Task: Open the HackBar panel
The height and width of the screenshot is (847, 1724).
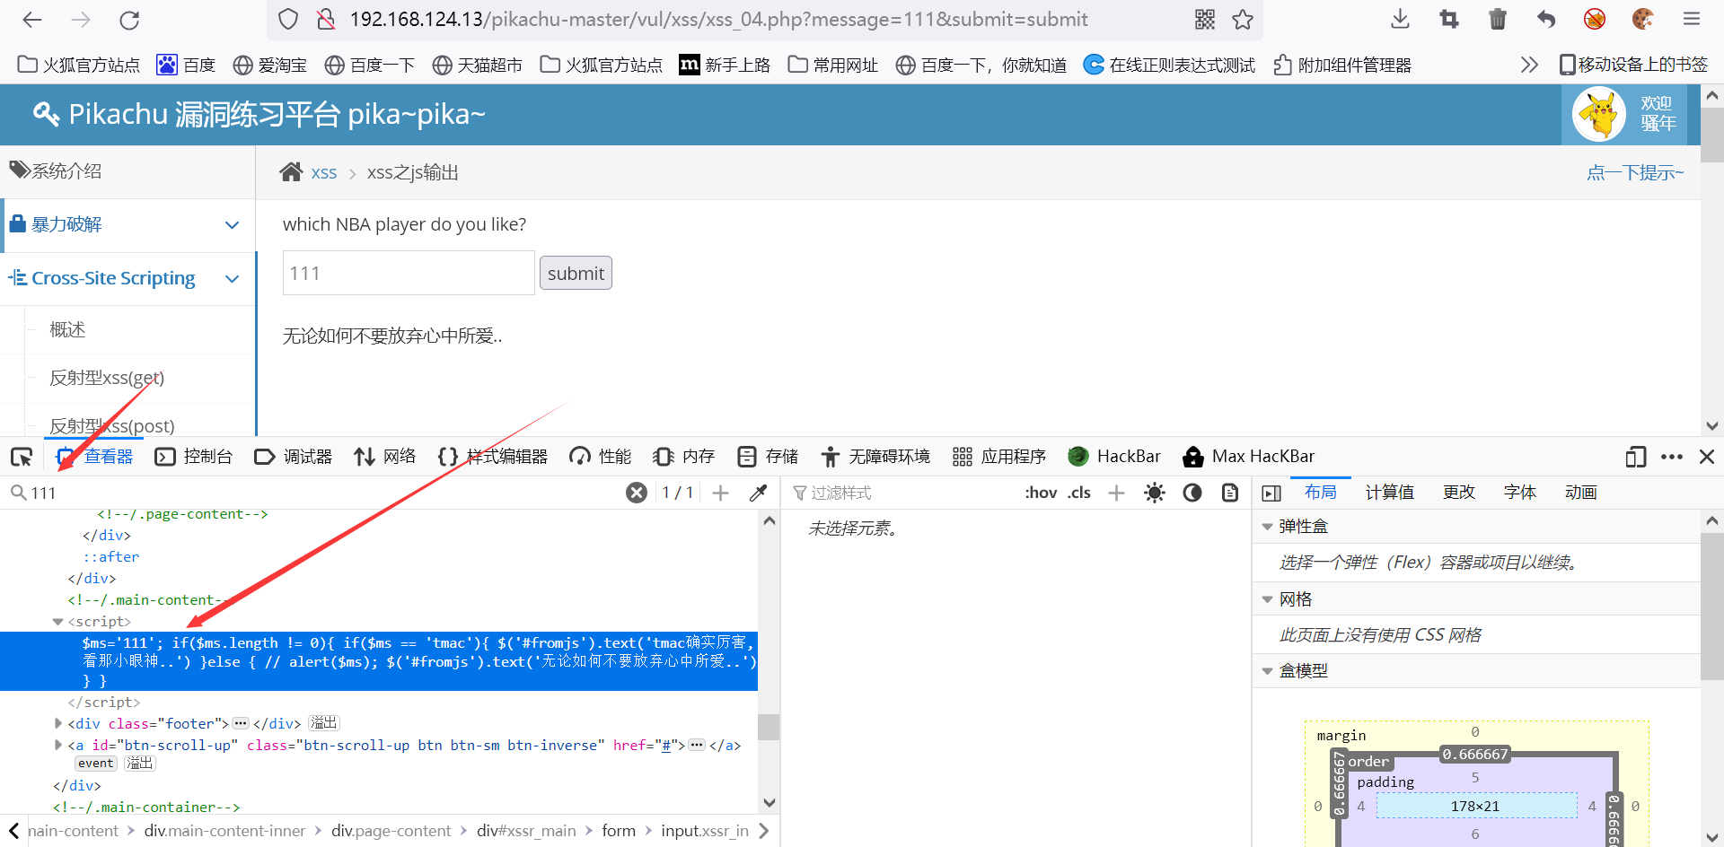Action: coord(1114,456)
